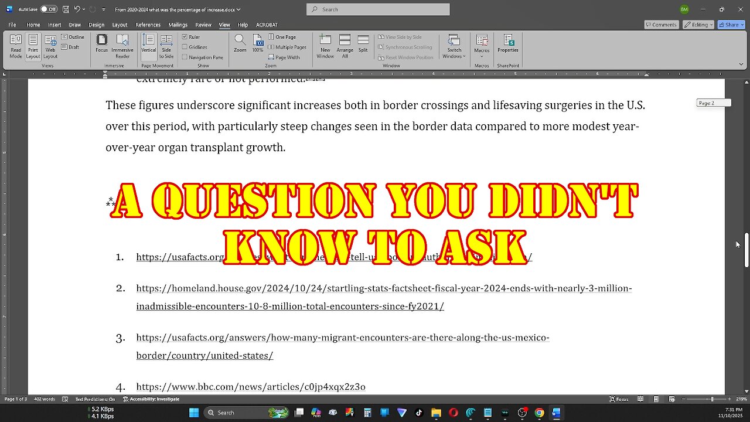Click the Word app icon in the taskbar

(555, 413)
